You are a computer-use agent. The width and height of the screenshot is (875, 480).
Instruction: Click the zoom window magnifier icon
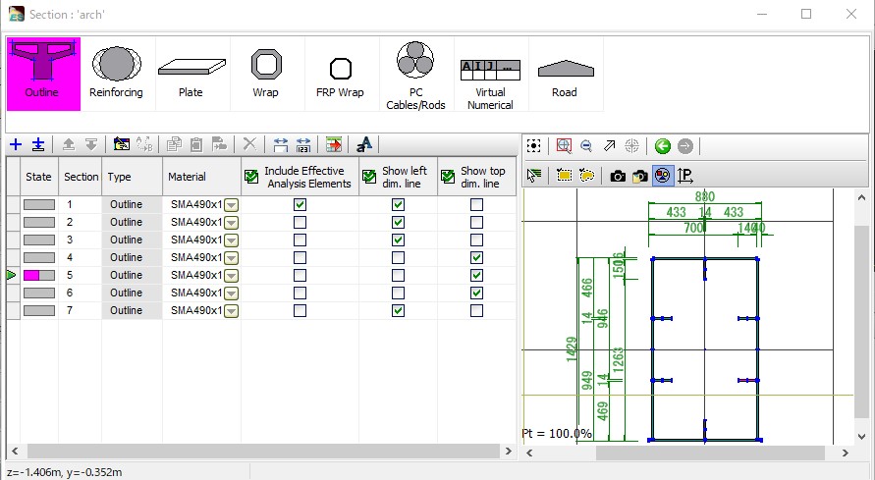[x=564, y=146]
